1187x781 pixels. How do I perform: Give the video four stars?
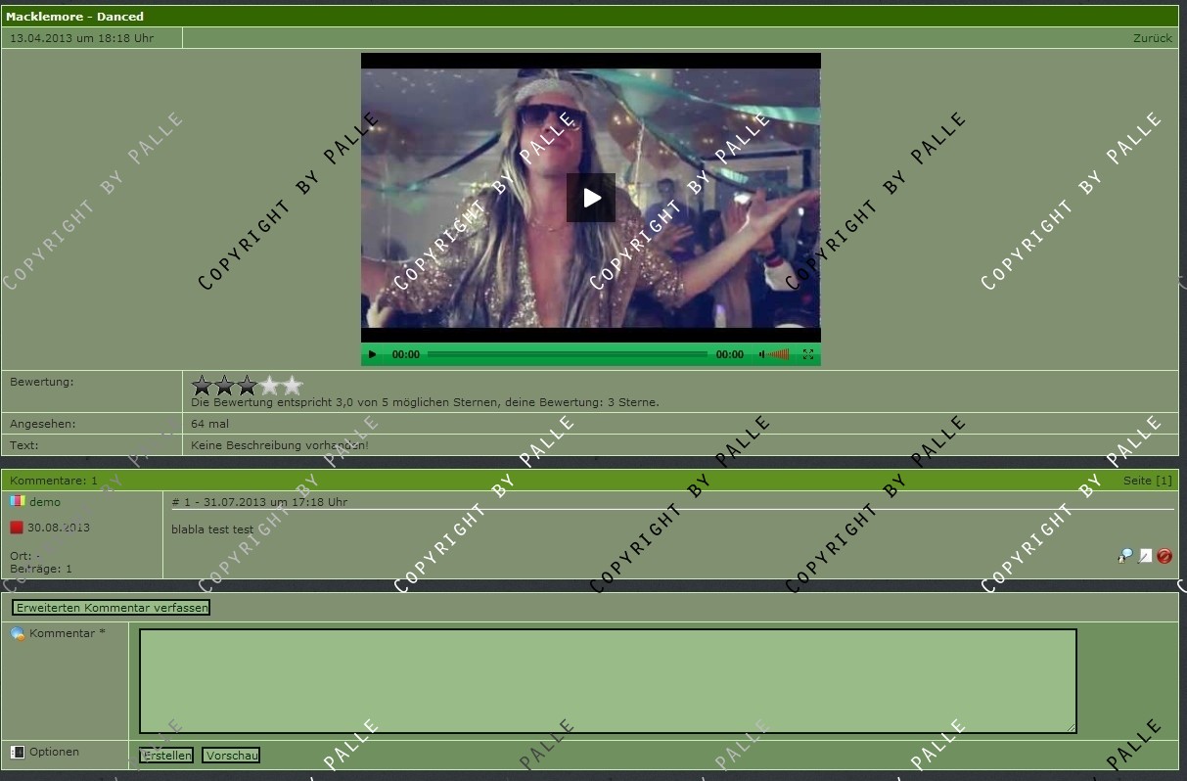coord(270,386)
